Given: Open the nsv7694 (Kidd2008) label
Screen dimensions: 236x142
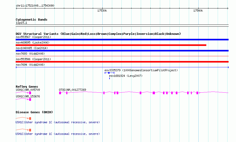Looking at the screenshot, I should point(30,65).
